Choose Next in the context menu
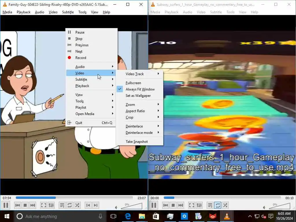 90,51
